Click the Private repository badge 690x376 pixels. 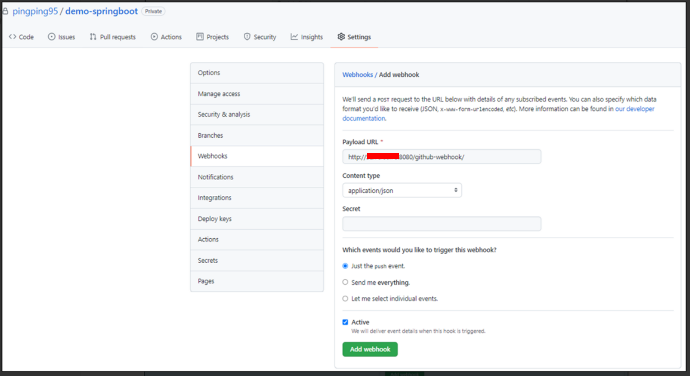tap(153, 11)
